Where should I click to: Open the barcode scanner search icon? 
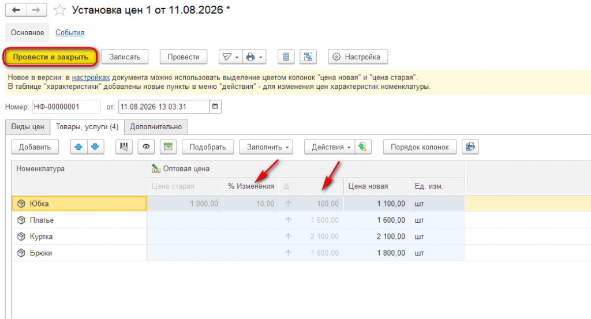(124, 147)
